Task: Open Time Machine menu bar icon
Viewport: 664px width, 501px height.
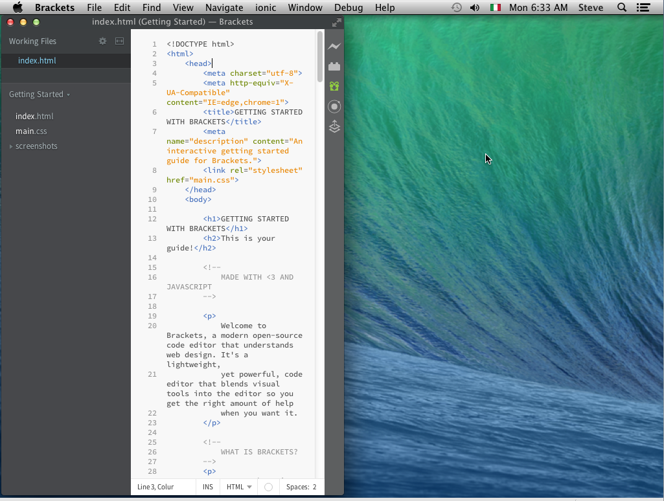Action: [x=456, y=8]
